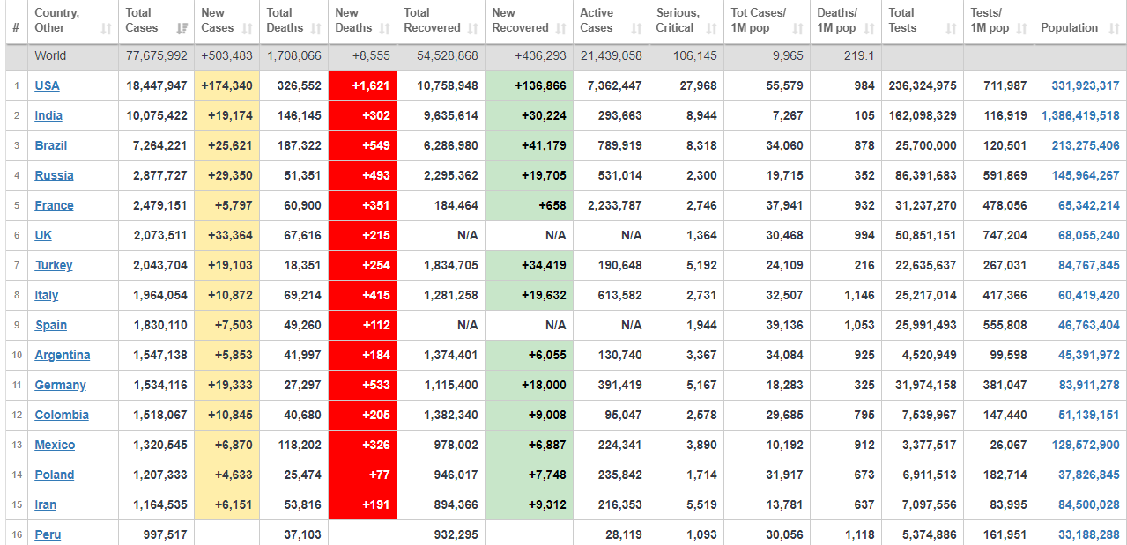Open Germany population link 83,911,278
Image resolution: width=1127 pixels, height=545 pixels.
(x=1089, y=385)
